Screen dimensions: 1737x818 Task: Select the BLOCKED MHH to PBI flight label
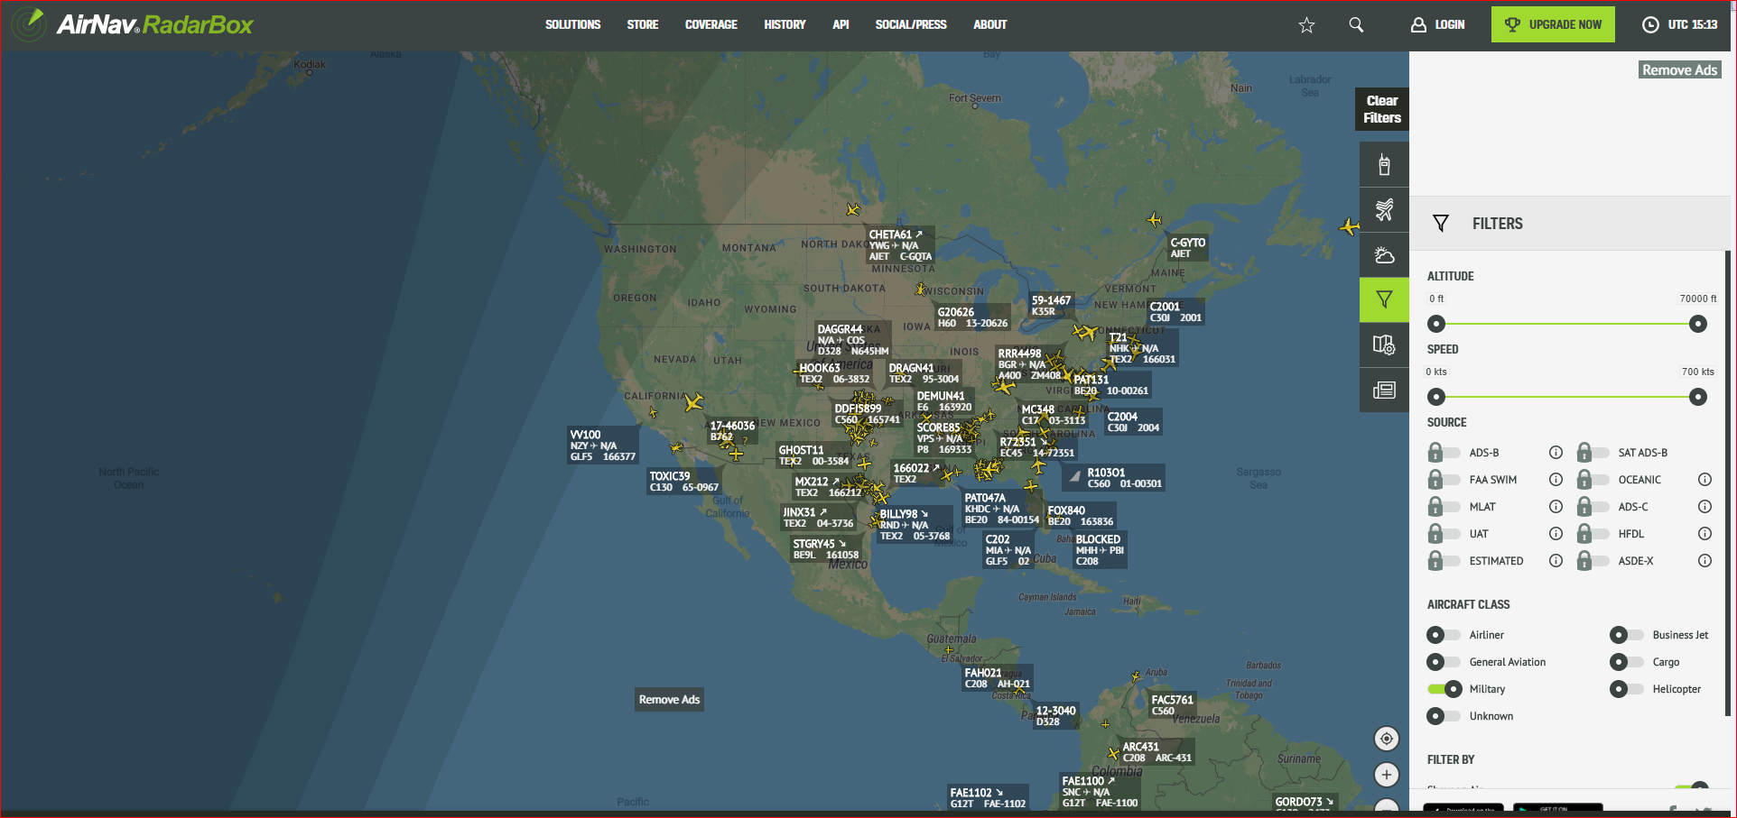[x=1100, y=550]
